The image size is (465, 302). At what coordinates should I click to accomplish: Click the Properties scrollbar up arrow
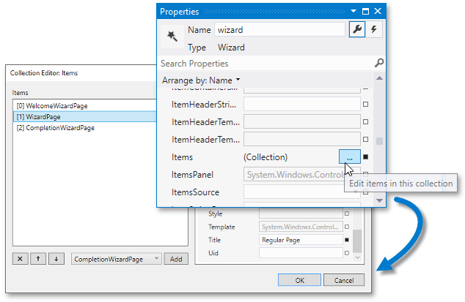click(x=379, y=78)
